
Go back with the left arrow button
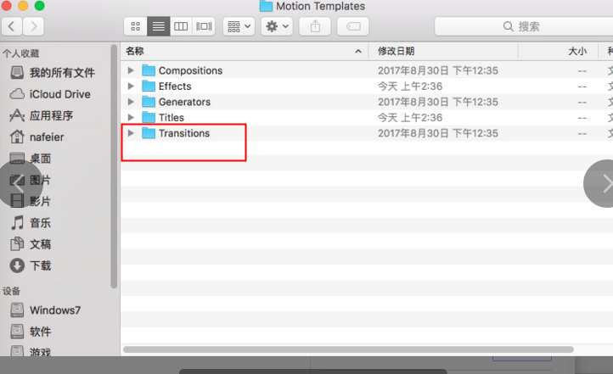pyautogui.click(x=12, y=27)
